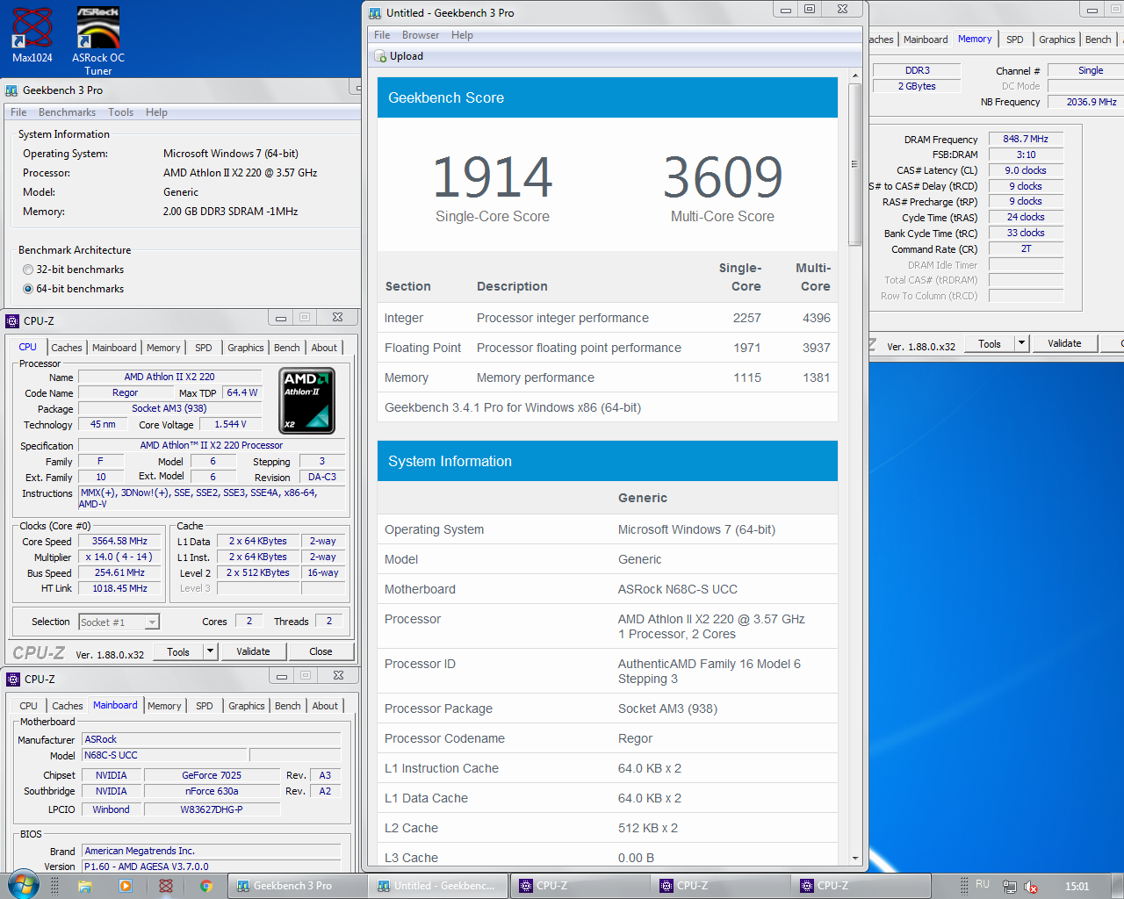1124x899 pixels.
Task: Open the Benchmarks menu
Action: point(67,112)
